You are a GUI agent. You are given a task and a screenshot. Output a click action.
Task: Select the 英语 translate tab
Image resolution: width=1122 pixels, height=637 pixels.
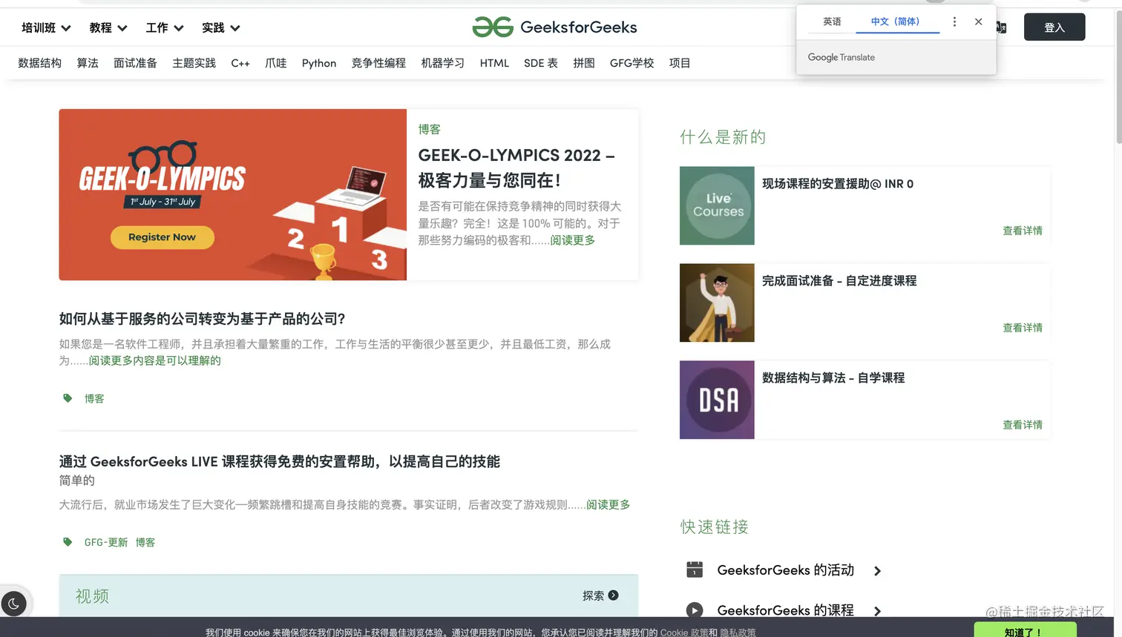click(832, 22)
